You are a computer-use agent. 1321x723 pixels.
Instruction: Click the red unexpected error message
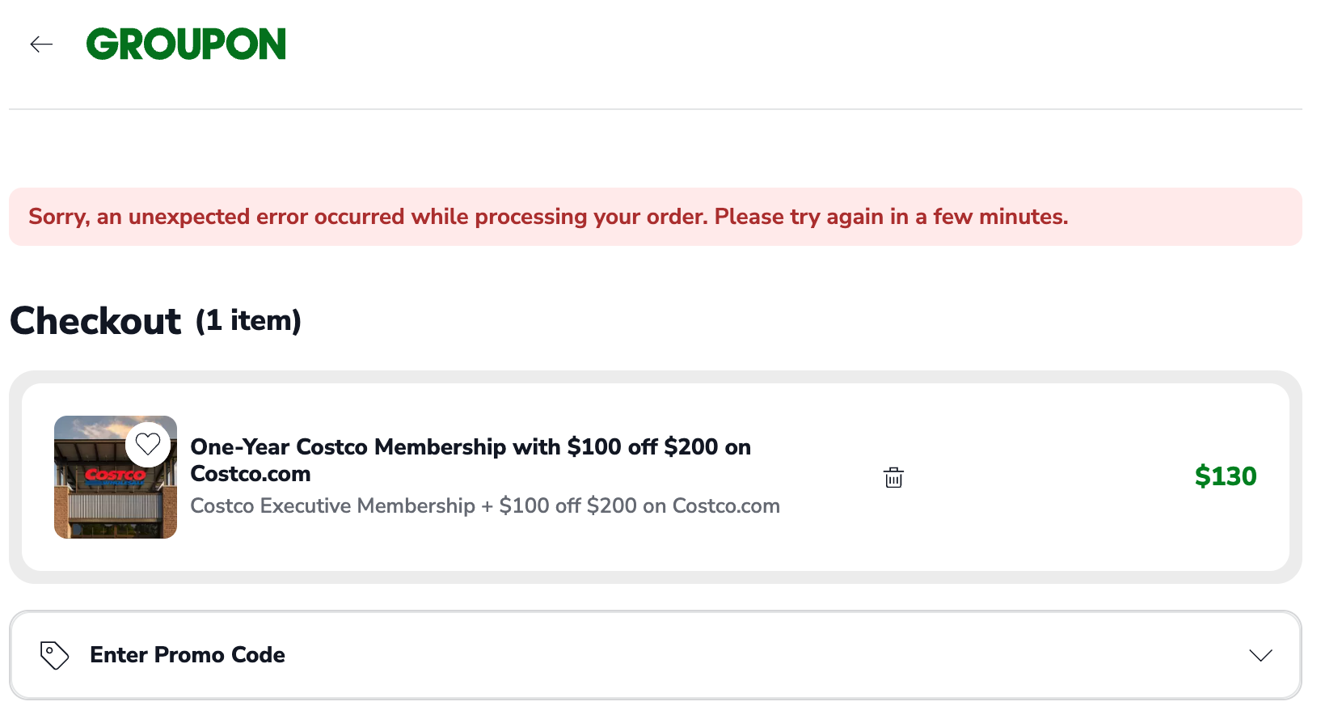tap(548, 217)
